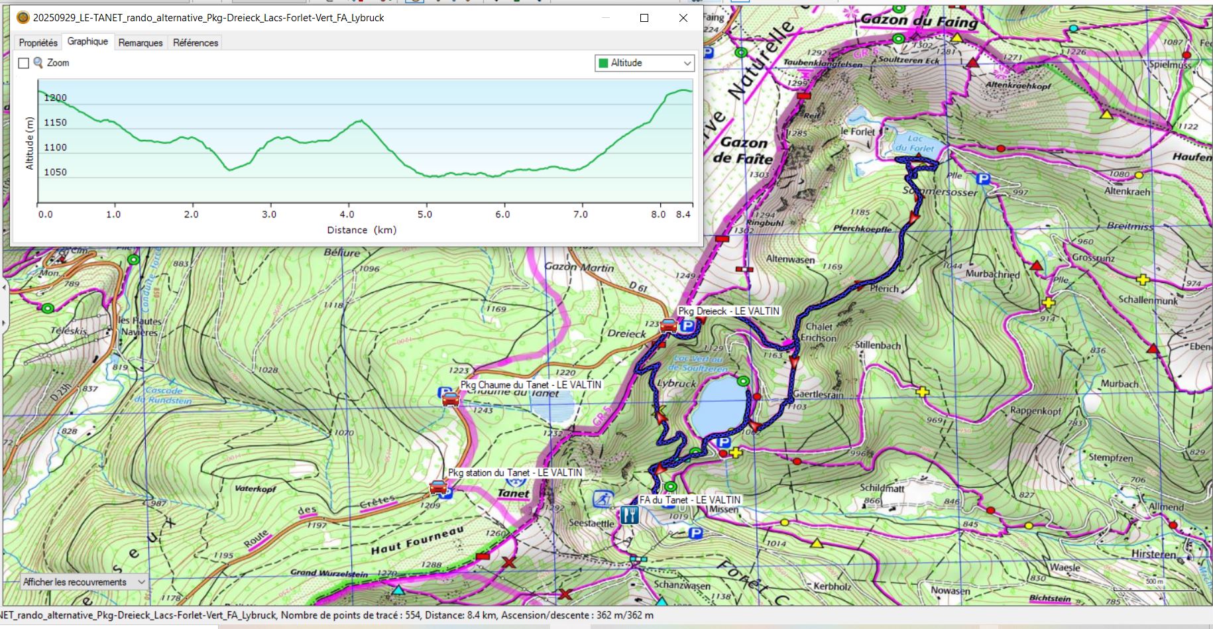The width and height of the screenshot is (1213, 629).
Task: Click the Pkg station du Tanet car icon
Action: (x=438, y=487)
